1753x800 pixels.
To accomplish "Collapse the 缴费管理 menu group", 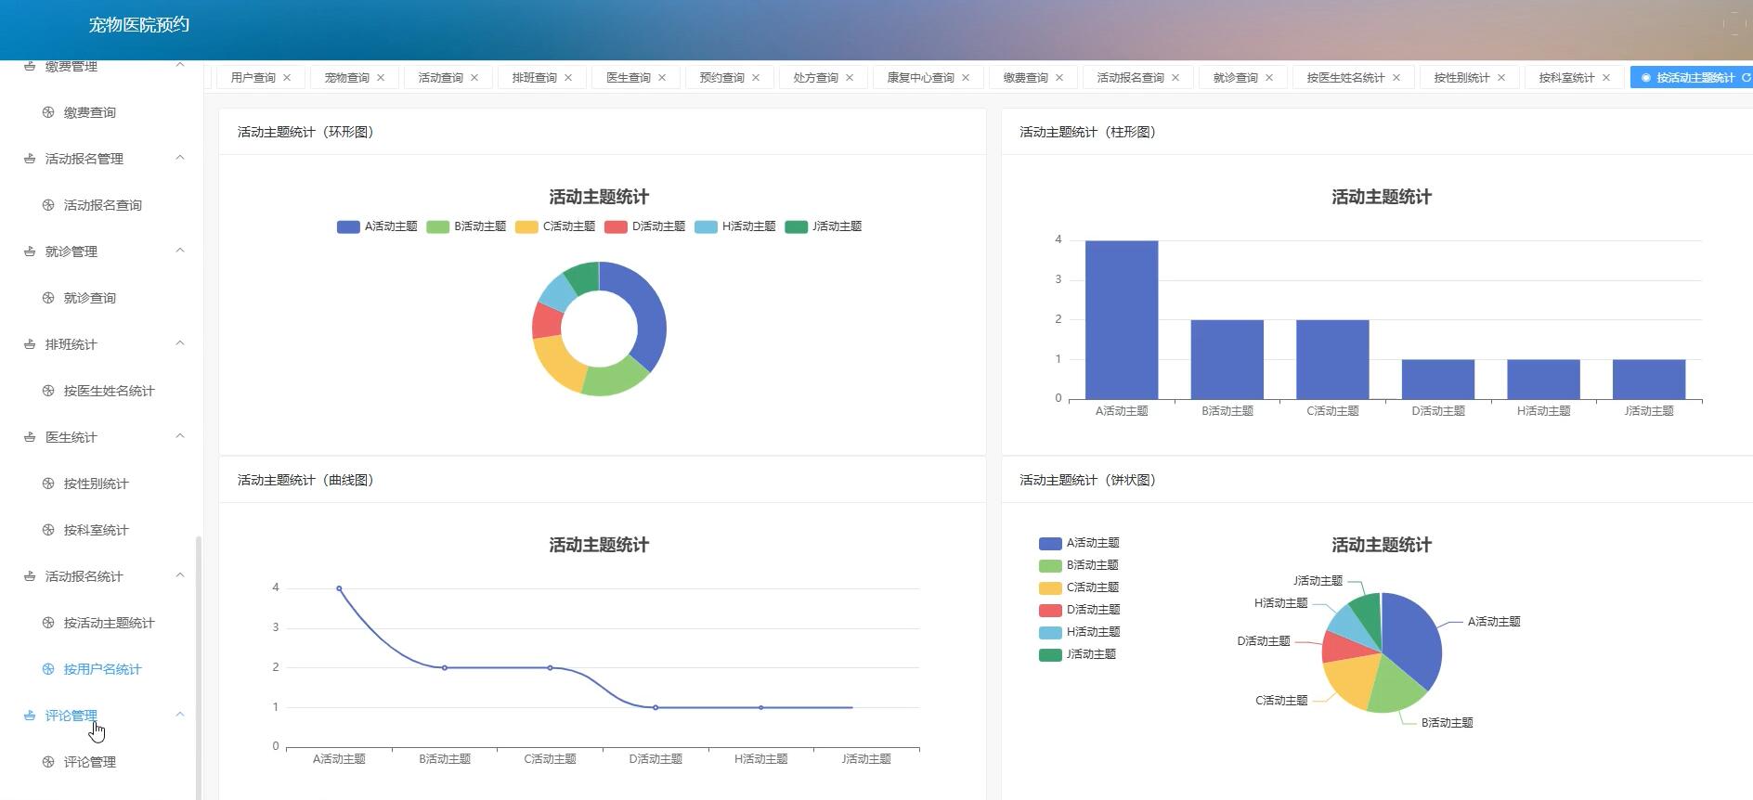I will point(180,65).
